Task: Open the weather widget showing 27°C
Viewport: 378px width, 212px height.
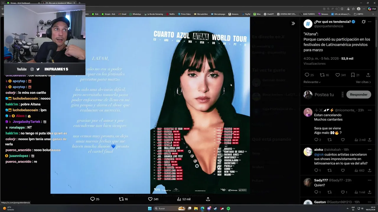Action: tap(8, 208)
